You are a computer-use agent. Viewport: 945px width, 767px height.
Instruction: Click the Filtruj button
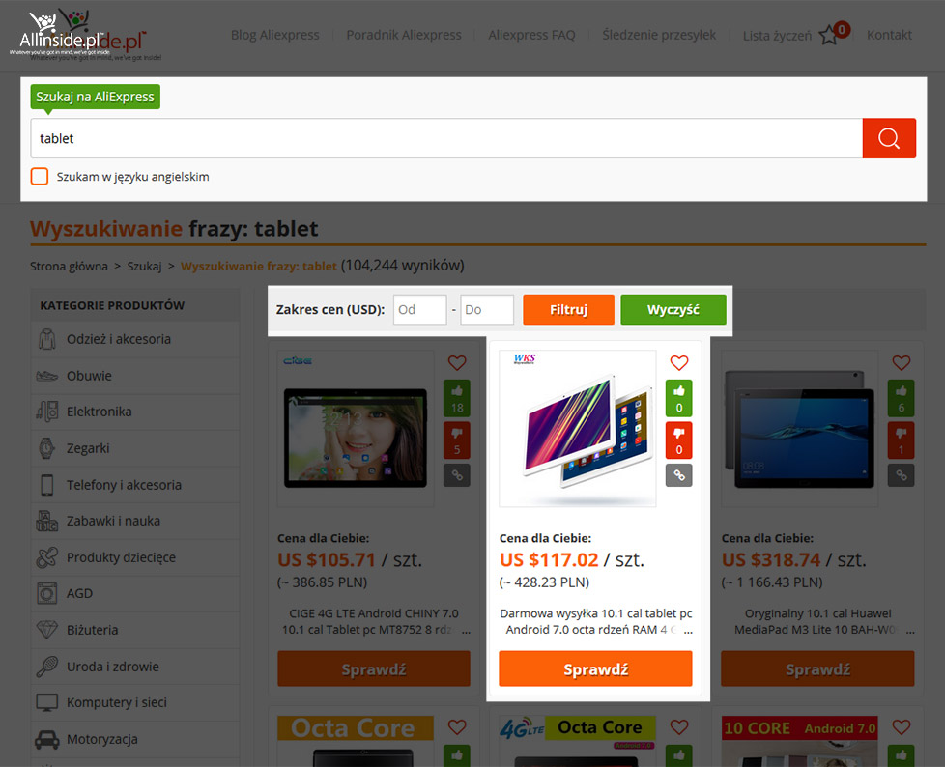(568, 309)
